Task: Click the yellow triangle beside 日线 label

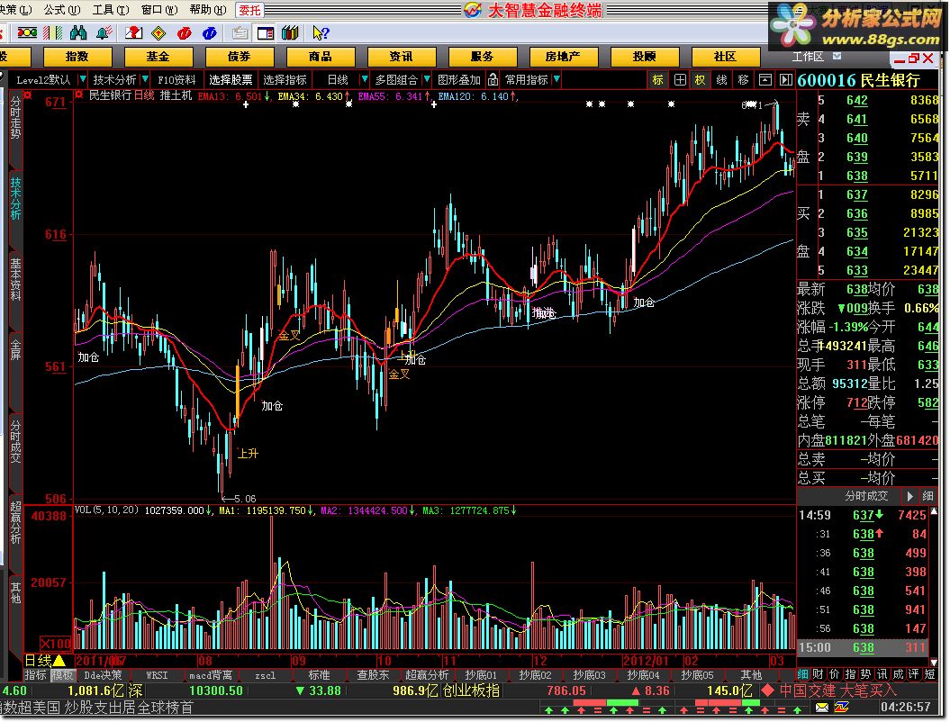Action: click(59, 660)
